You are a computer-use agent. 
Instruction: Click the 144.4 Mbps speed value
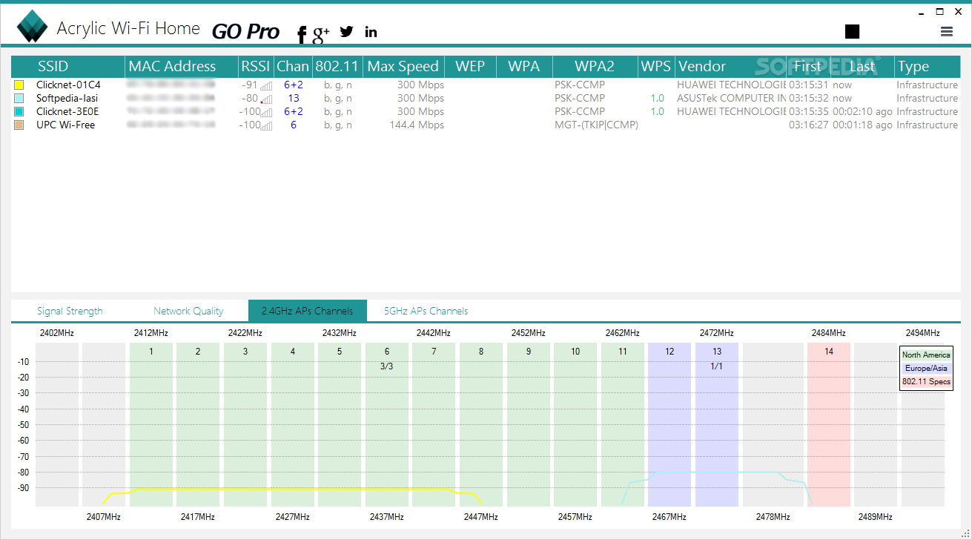pyautogui.click(x=417, y=125)
